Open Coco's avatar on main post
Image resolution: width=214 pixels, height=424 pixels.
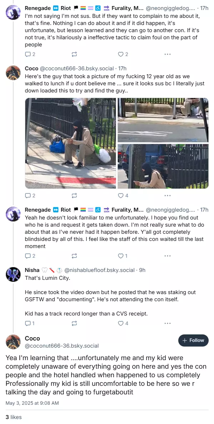click(13, 342)
